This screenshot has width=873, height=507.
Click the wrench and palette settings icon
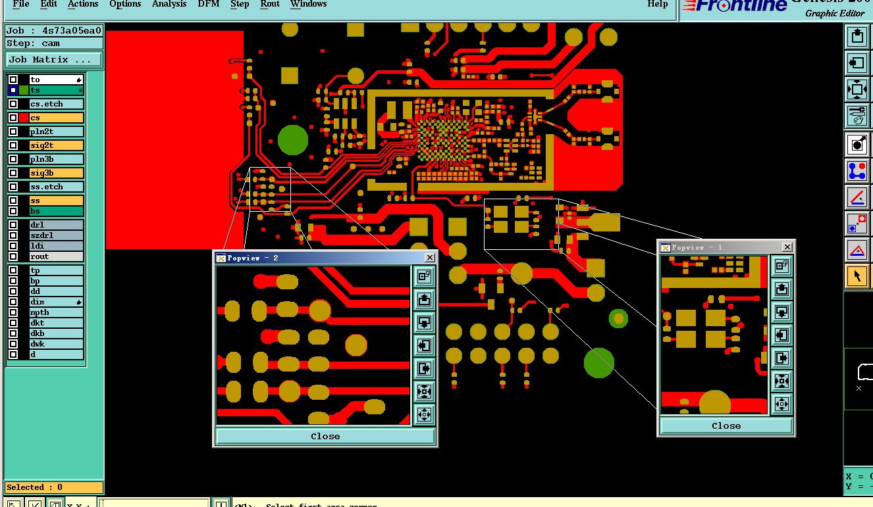point(857,116)
